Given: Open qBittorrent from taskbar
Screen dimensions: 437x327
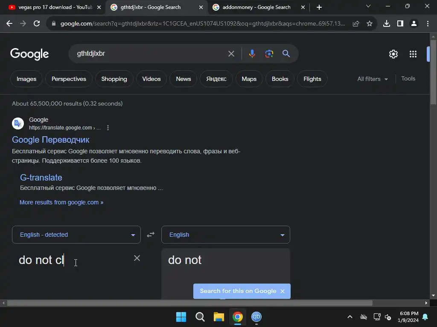Looking at the screenshot, I should tap(256, 317).
